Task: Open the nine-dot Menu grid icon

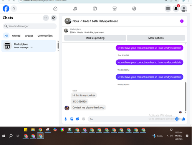Action: (x=168, y=8)
